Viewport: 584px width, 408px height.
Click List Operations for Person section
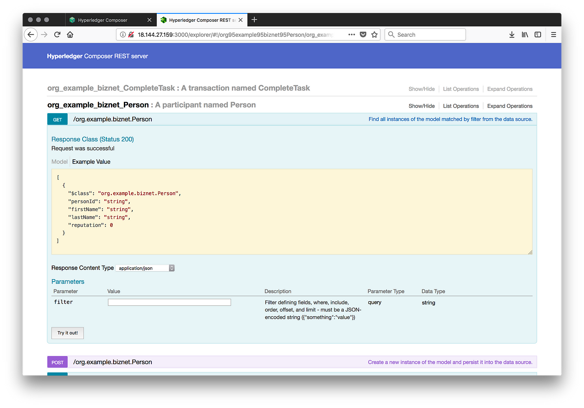tap(461, 106)
